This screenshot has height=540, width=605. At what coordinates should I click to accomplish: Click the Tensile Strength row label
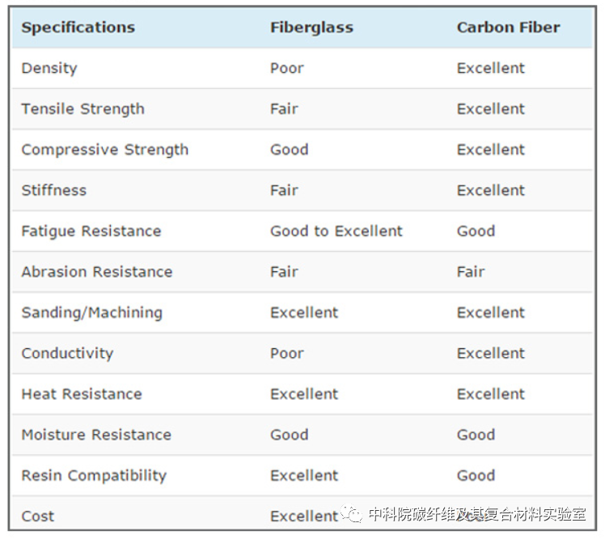point(83,109)
